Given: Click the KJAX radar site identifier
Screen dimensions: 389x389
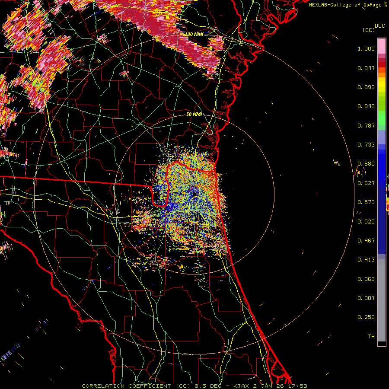Looking at the screenshot, I should tap(242, 386).
